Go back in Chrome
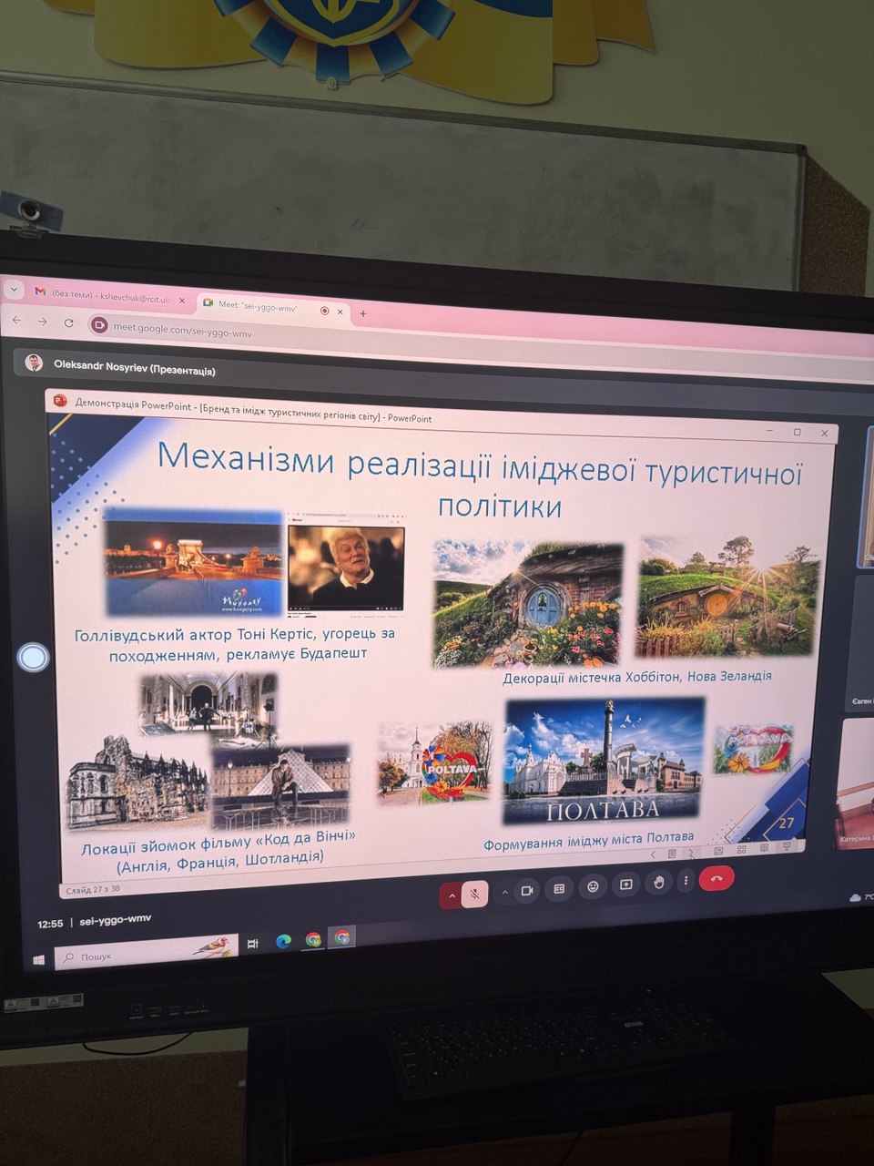This screenshot has height=1166, width=874. pyautogui.click(x=16, y=321)
